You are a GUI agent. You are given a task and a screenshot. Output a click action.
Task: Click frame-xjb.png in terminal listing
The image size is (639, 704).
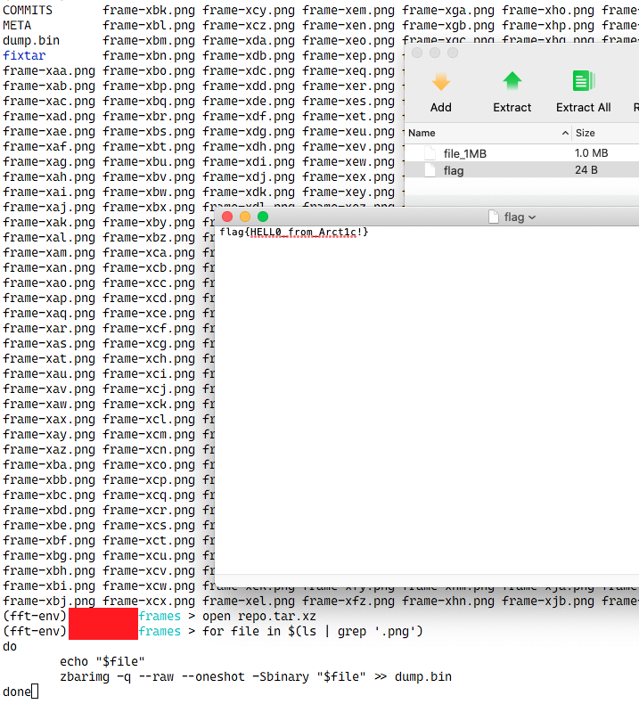coord(548,601)
